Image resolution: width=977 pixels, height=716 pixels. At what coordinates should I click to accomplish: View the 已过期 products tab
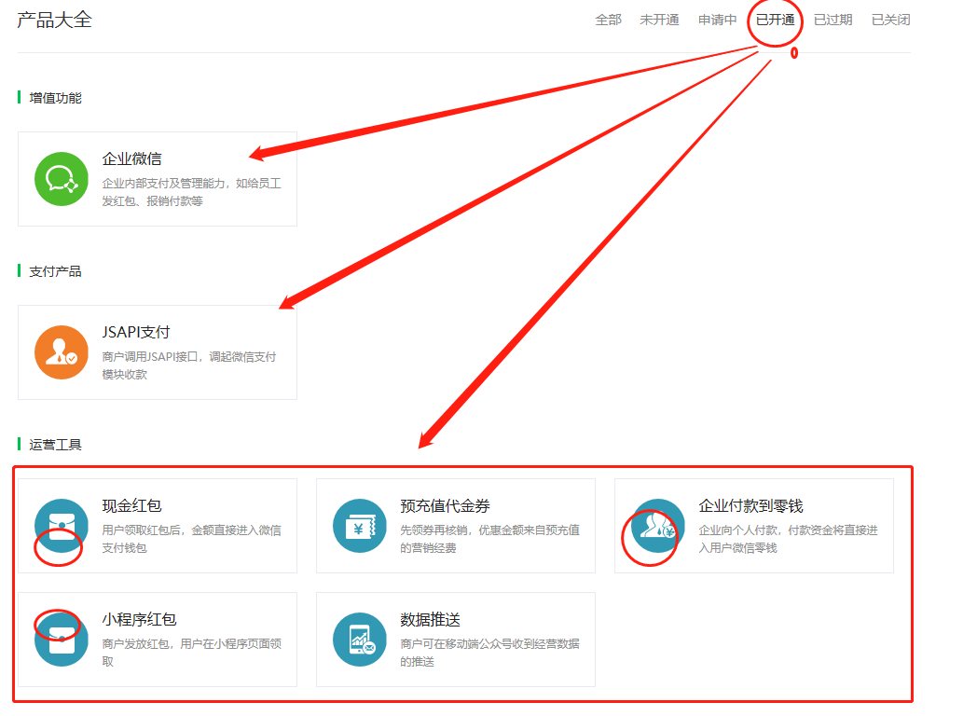(x=833, y=20)
